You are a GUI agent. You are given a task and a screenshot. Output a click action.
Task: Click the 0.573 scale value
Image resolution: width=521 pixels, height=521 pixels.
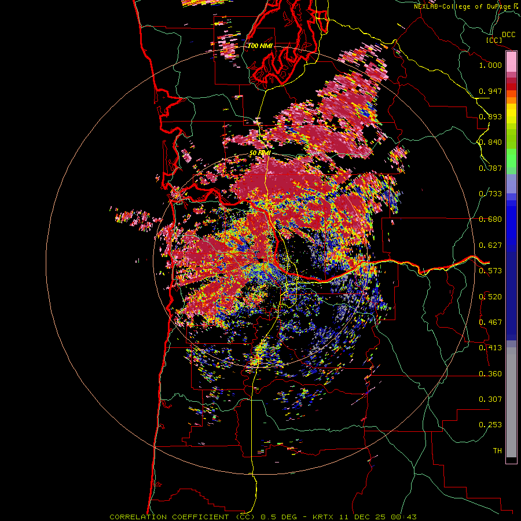(x=490, y=271)
